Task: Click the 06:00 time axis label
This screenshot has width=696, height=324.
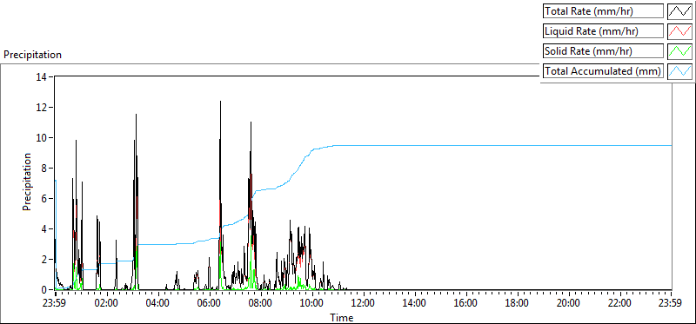Action: tap(210, 304)
